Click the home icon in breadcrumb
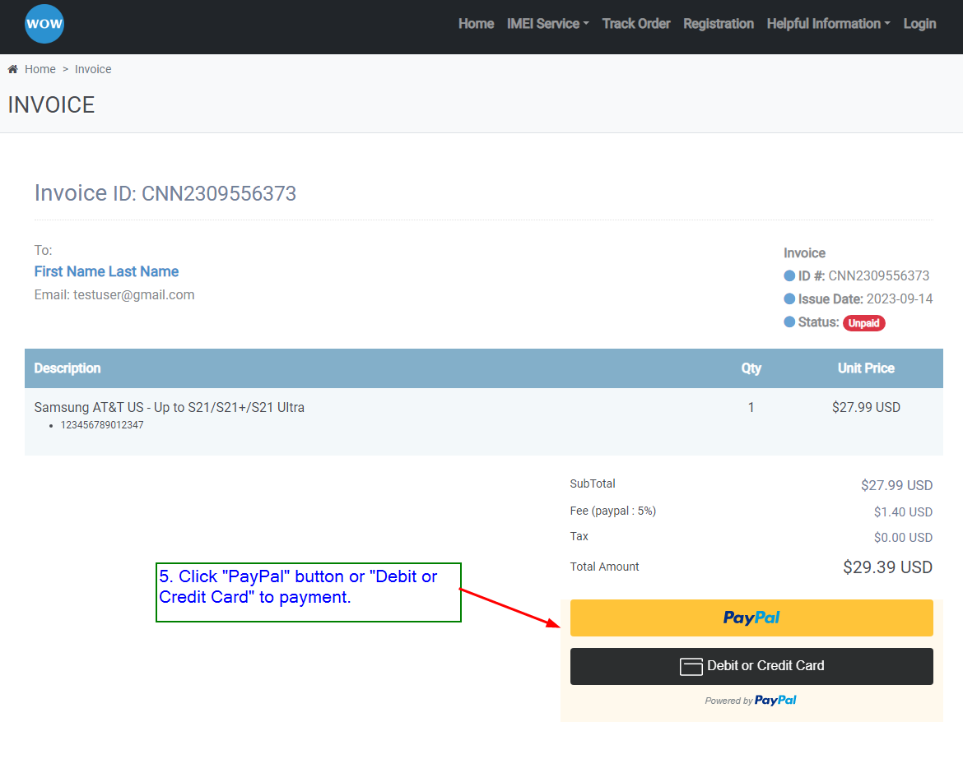This screenshot has height=782, width=963. [x=13, y=69]
